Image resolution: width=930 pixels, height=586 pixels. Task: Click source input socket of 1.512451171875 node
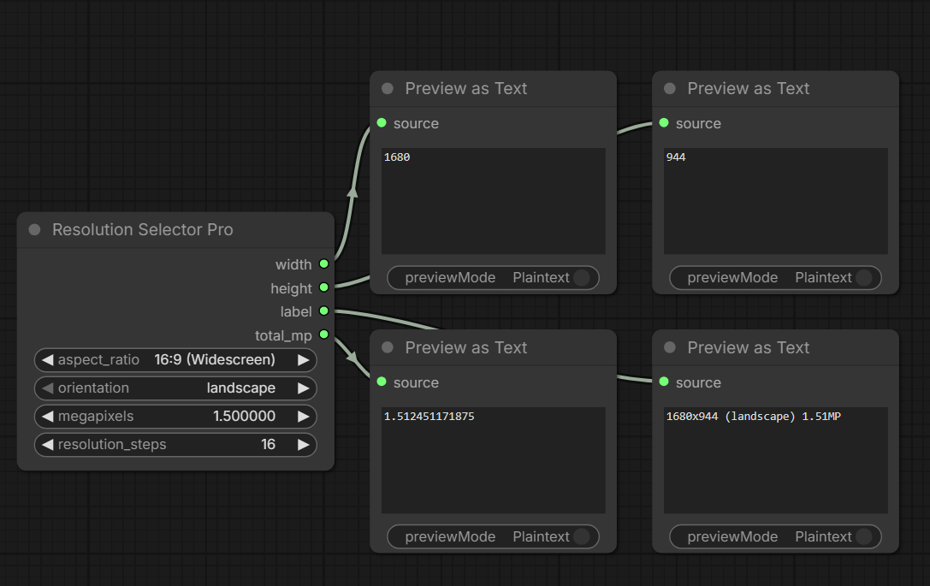[x=382, y=382]
